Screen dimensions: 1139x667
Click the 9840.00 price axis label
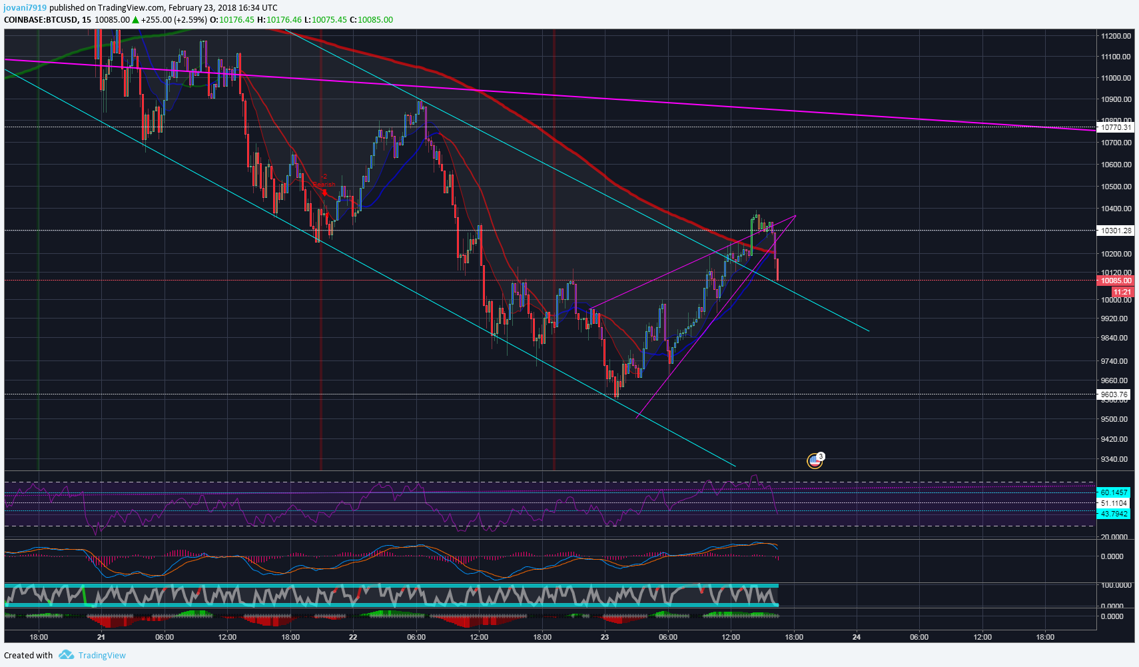tap(1114, 338)
